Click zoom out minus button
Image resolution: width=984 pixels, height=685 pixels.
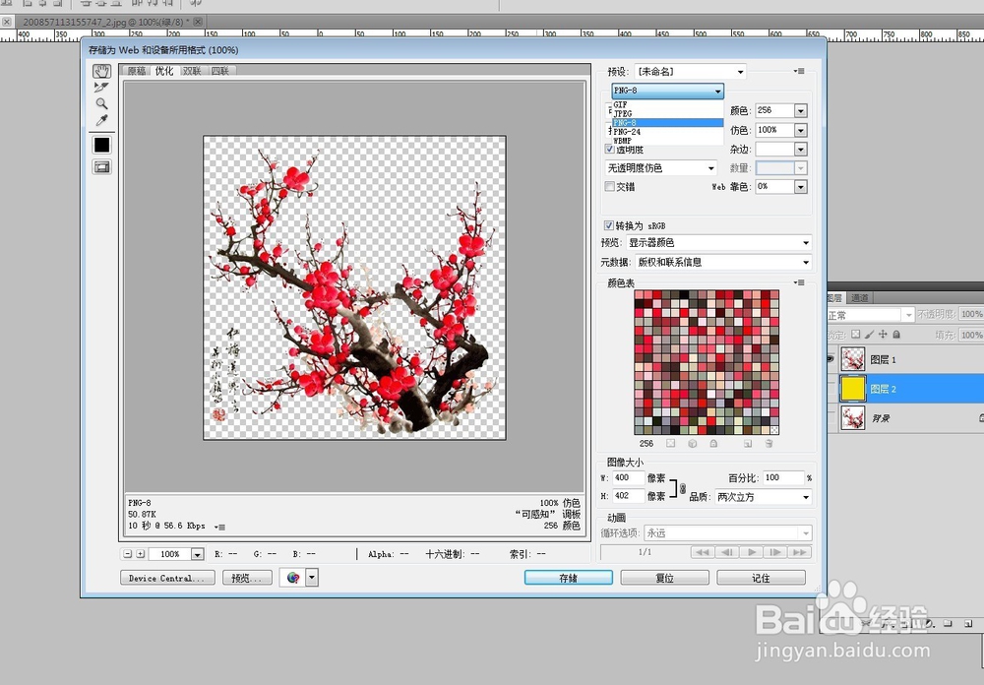pyautogui.click(x=127, y=554)
